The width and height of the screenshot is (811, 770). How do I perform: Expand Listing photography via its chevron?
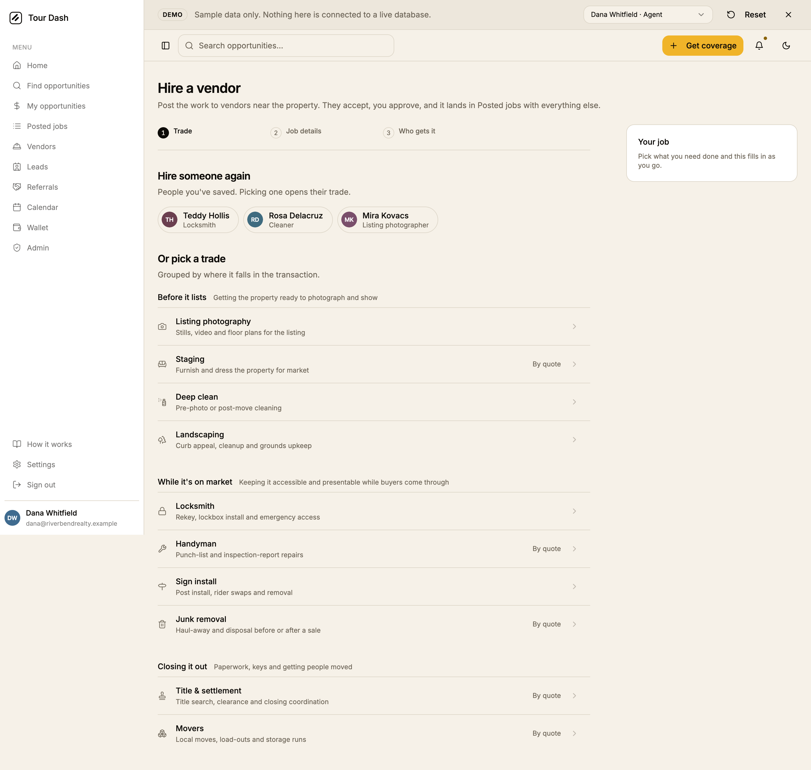(574, 327)
